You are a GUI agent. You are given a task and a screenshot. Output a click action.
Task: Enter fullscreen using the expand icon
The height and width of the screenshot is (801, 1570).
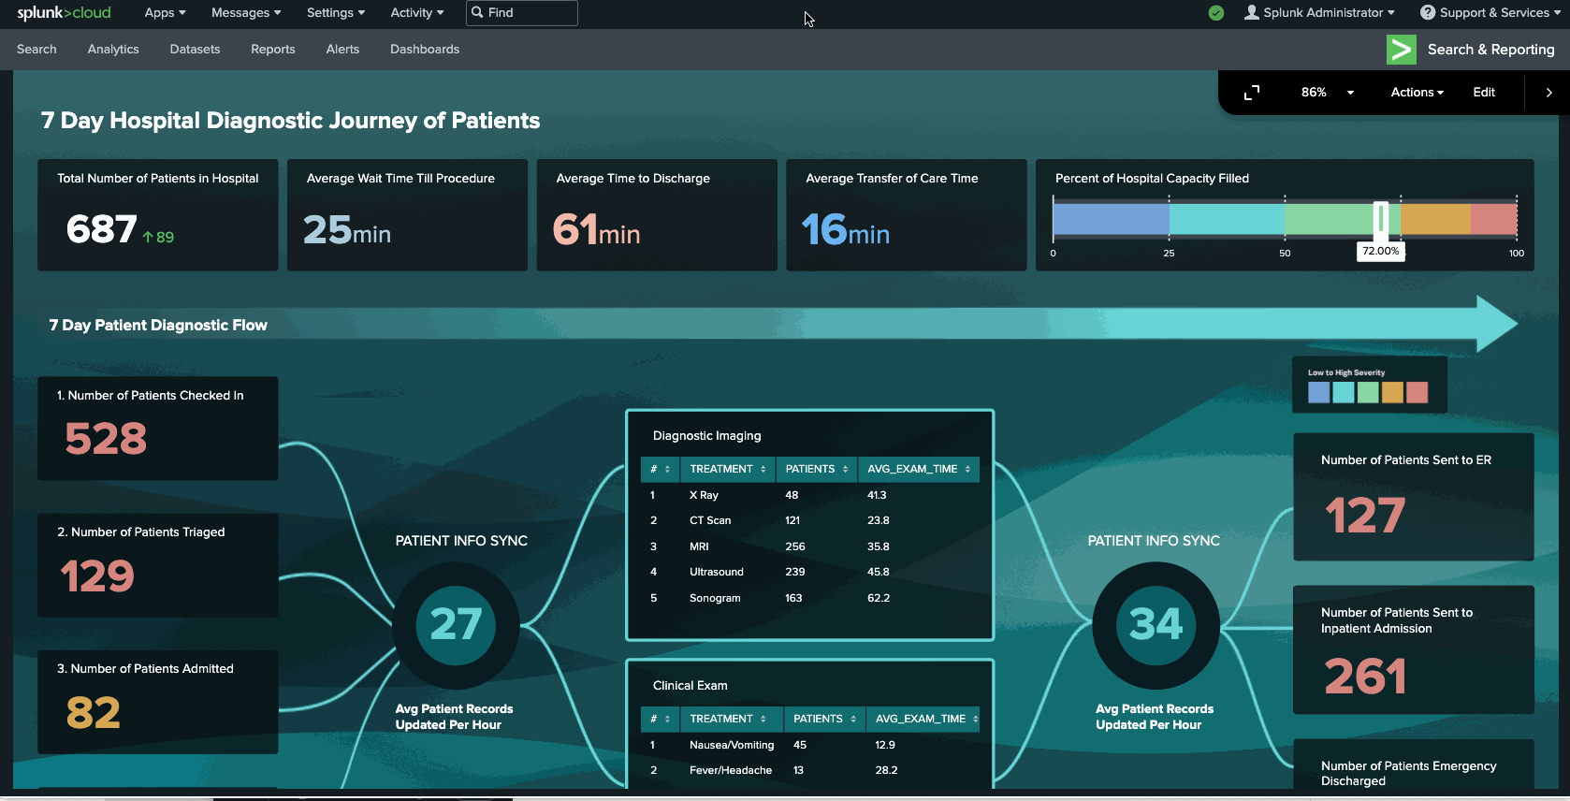pos(1251,93)
